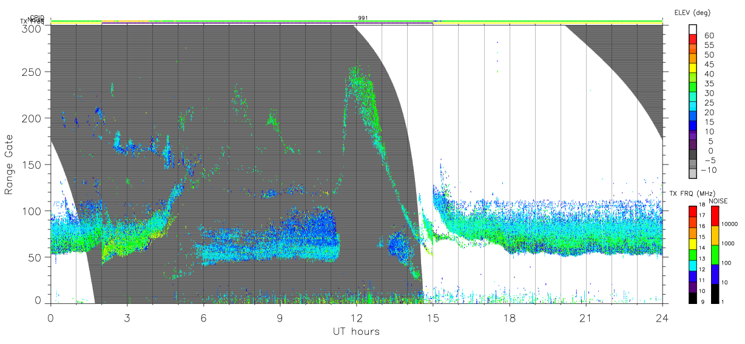Click the 60 label on ELEV colorbar
The image size is (745, 344).
709,36
